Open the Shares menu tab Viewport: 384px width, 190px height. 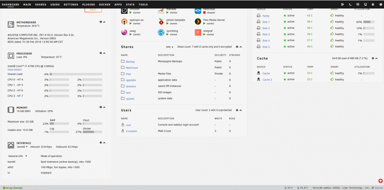point(40,5)
